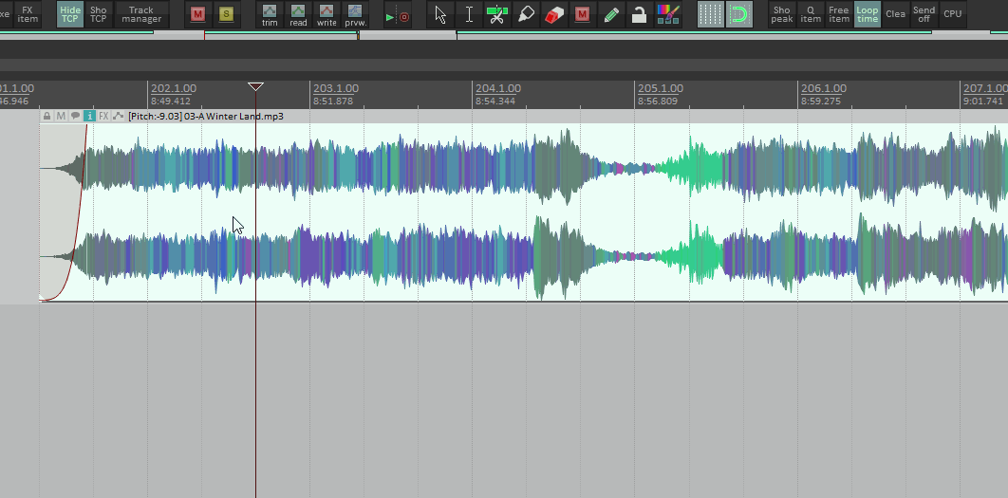Select the I-beam time selection tool
The image size is (1008, 498).
(469, 14)
